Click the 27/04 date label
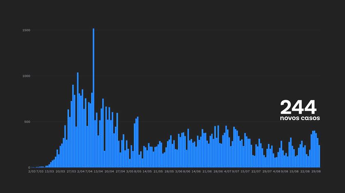Viewport: 345px width, 193px height. [x=120, y=171]
